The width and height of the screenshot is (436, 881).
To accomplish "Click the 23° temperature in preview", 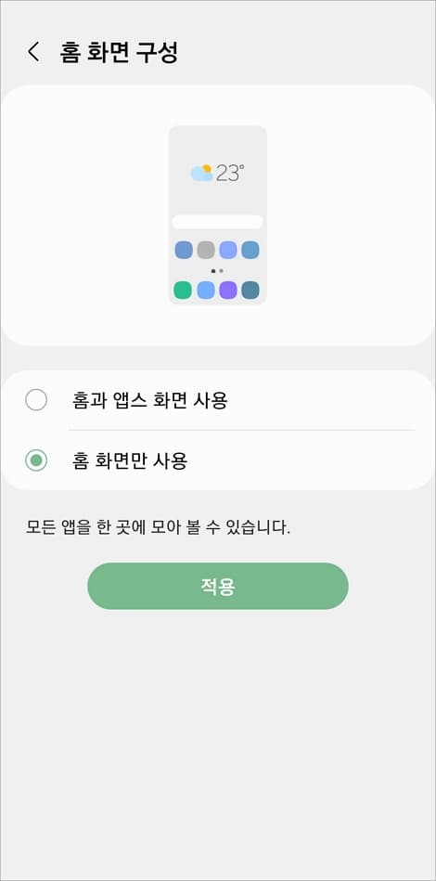I will coord(230,173).
